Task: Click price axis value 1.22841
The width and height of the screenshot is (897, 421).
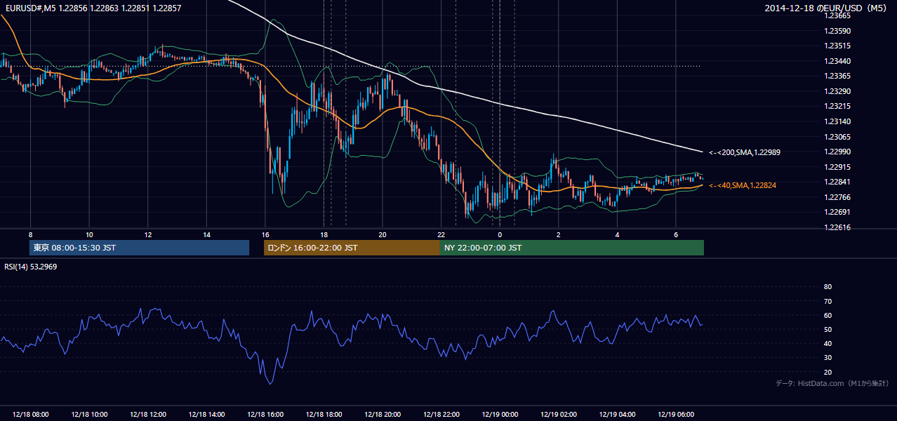Action: 837,182
